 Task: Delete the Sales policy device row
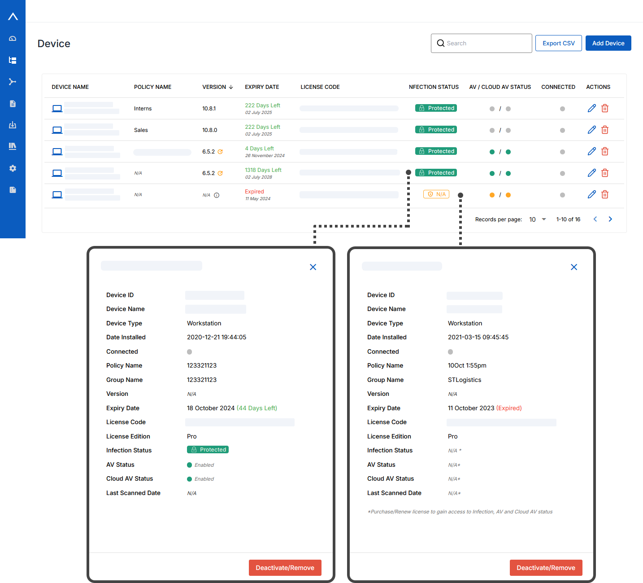tap(605, 130)
